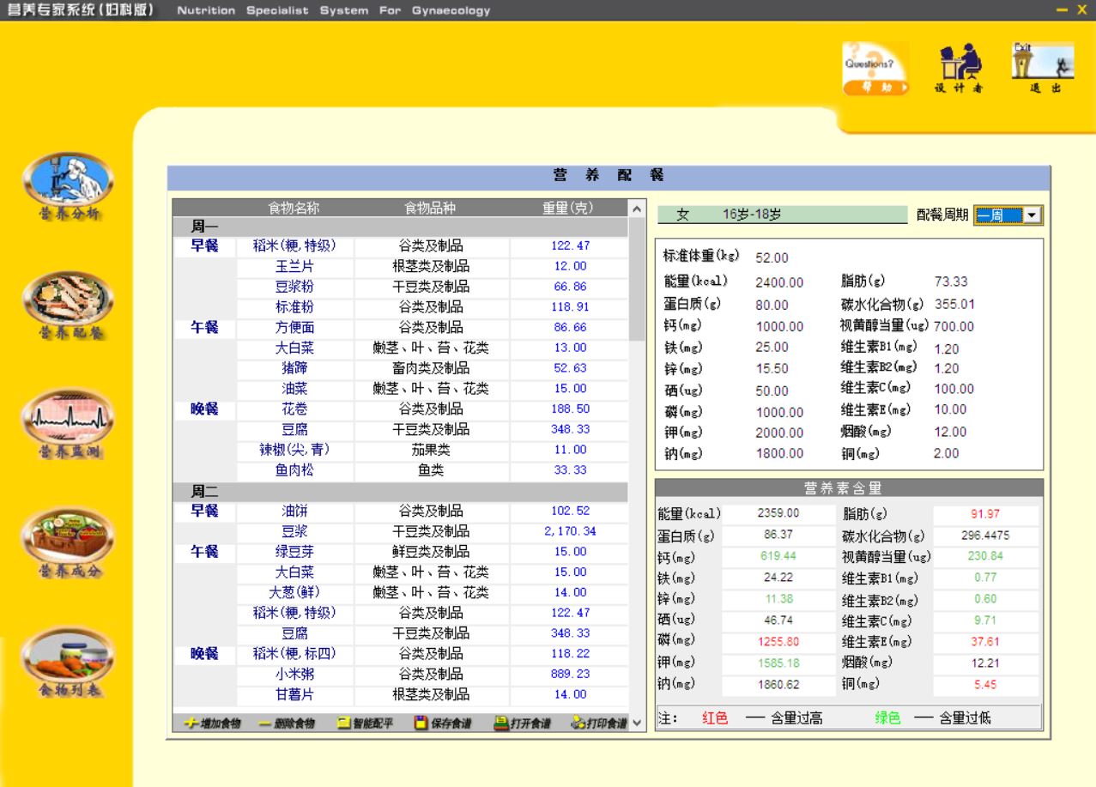Click the red fat value 91.97
Image resolution: width=1096 pixels, height=787 pixels.
click(985, 514)
